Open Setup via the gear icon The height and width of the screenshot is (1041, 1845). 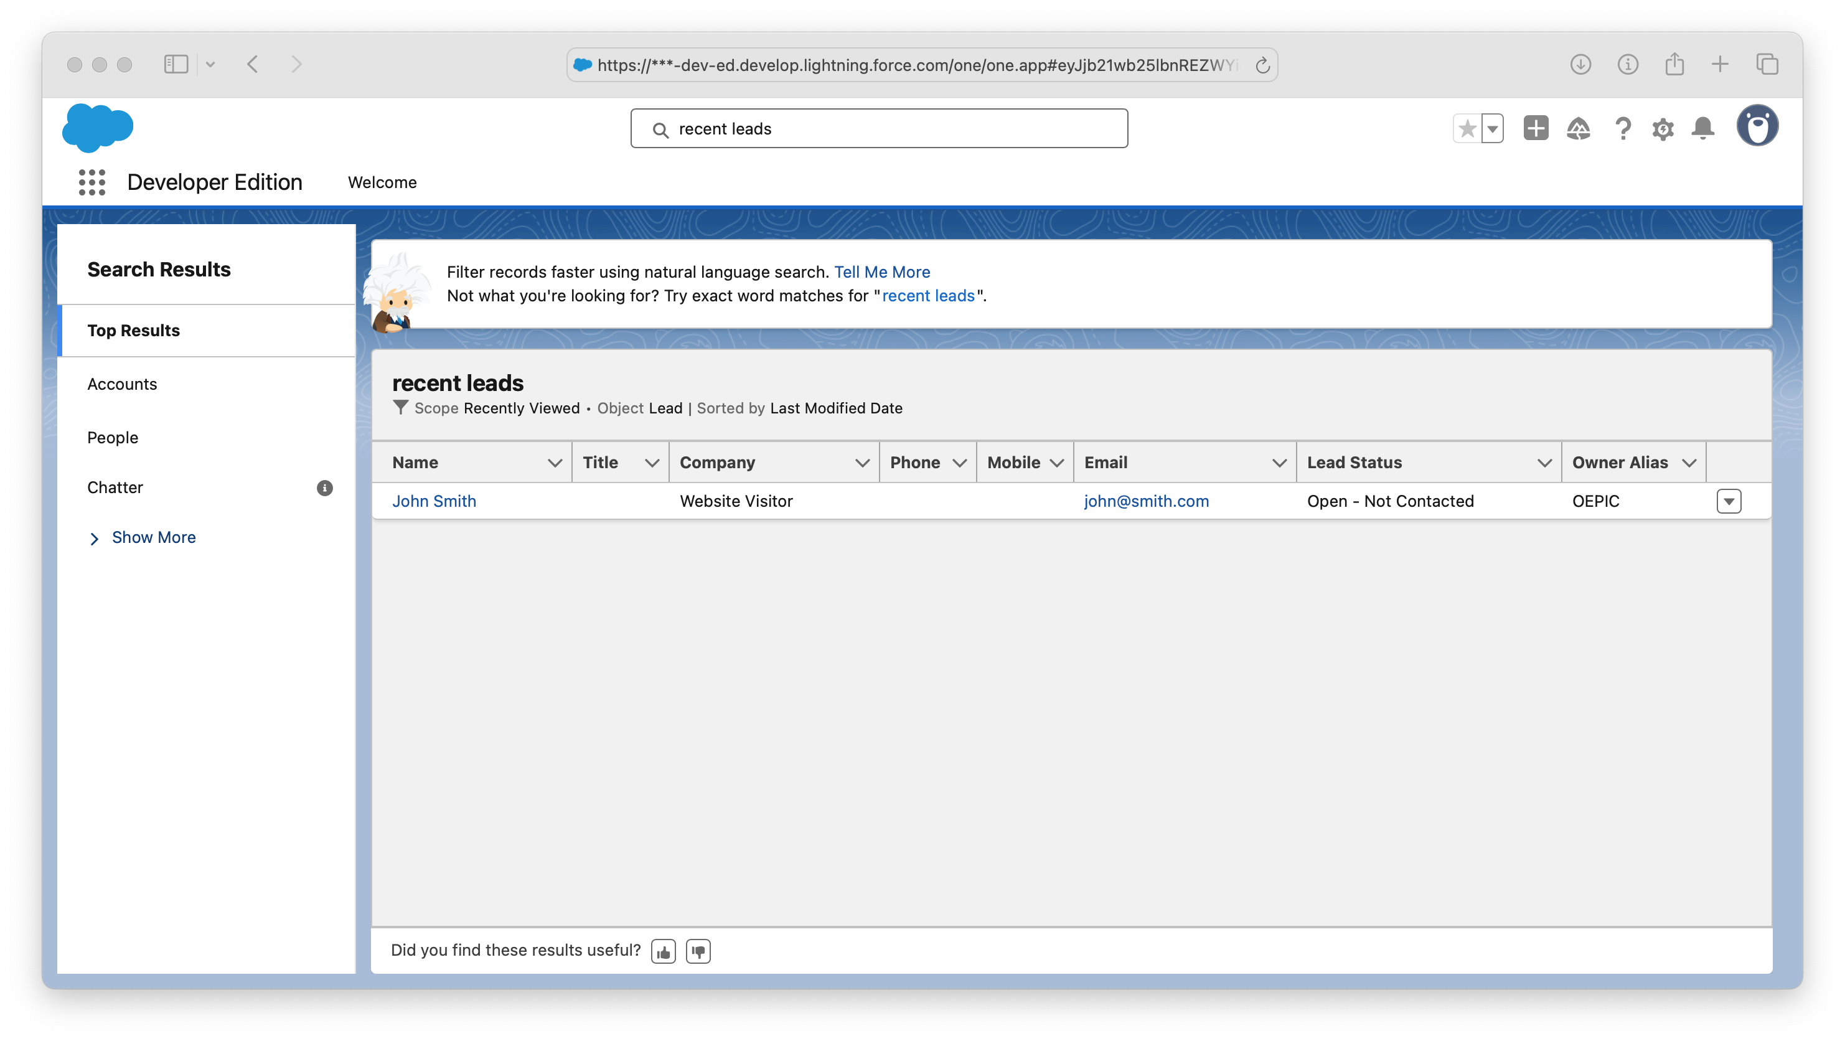1663,128
